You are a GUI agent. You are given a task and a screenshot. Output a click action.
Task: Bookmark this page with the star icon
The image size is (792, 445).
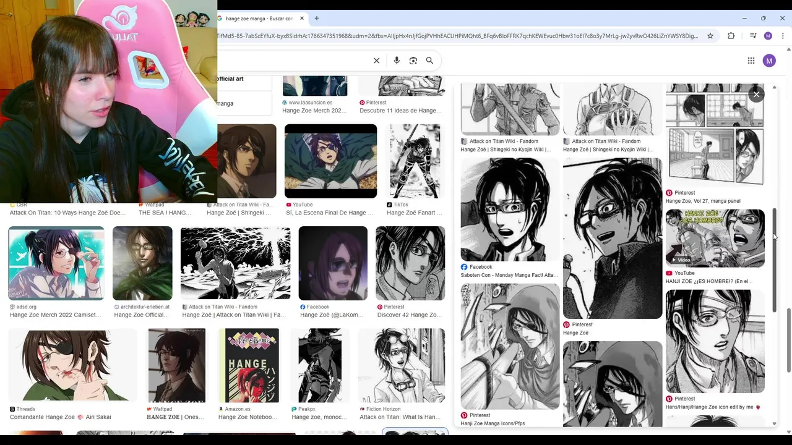(710, 36)
